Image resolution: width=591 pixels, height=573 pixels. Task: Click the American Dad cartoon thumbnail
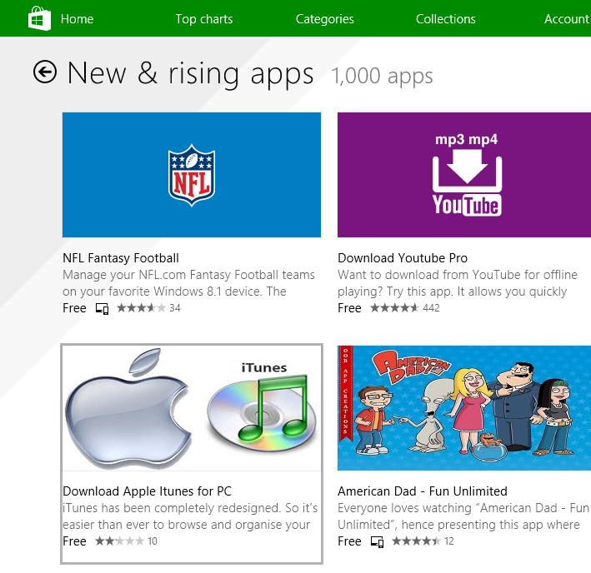(x=464, y=408)
